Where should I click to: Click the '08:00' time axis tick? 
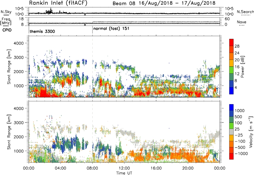(x=92, y=168)
